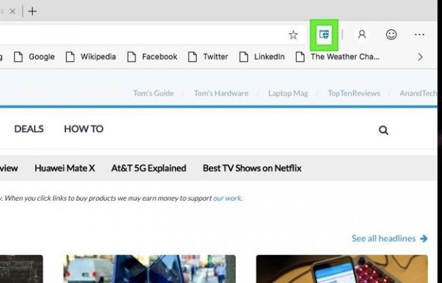Screen dimensions: 442x283
Task: Visit TopTenReviews site link
Action: [354, 93]
